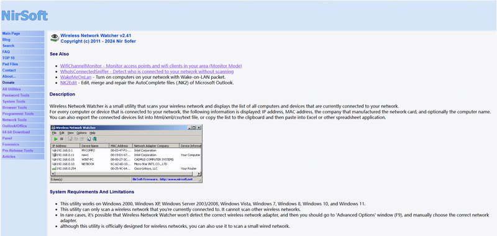The height and width of the screenshot is (236, 497).
Task: Open the Forensics sidebar category
Action: coord(11,145)
